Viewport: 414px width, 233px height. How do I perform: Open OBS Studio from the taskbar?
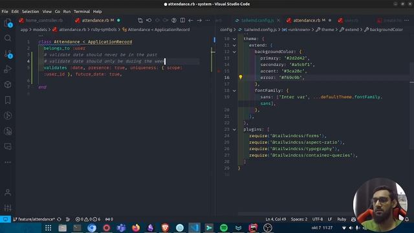(267, 228)
